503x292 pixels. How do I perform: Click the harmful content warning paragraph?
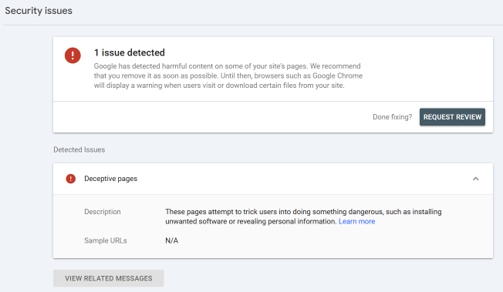228,76
